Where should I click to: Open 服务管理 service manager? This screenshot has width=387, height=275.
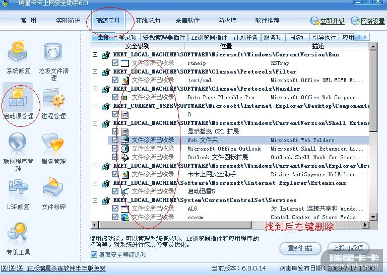click(x=53, y=149)
